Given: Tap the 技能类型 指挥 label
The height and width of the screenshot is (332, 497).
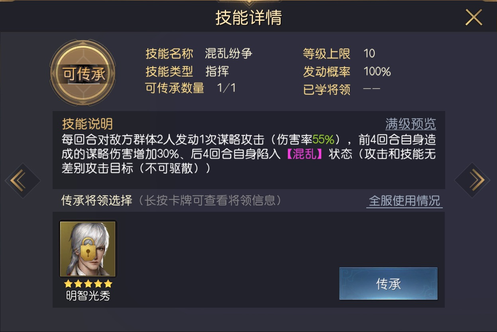Looking at the screenshot, I should pyautogui.click(x=217, y=71).
